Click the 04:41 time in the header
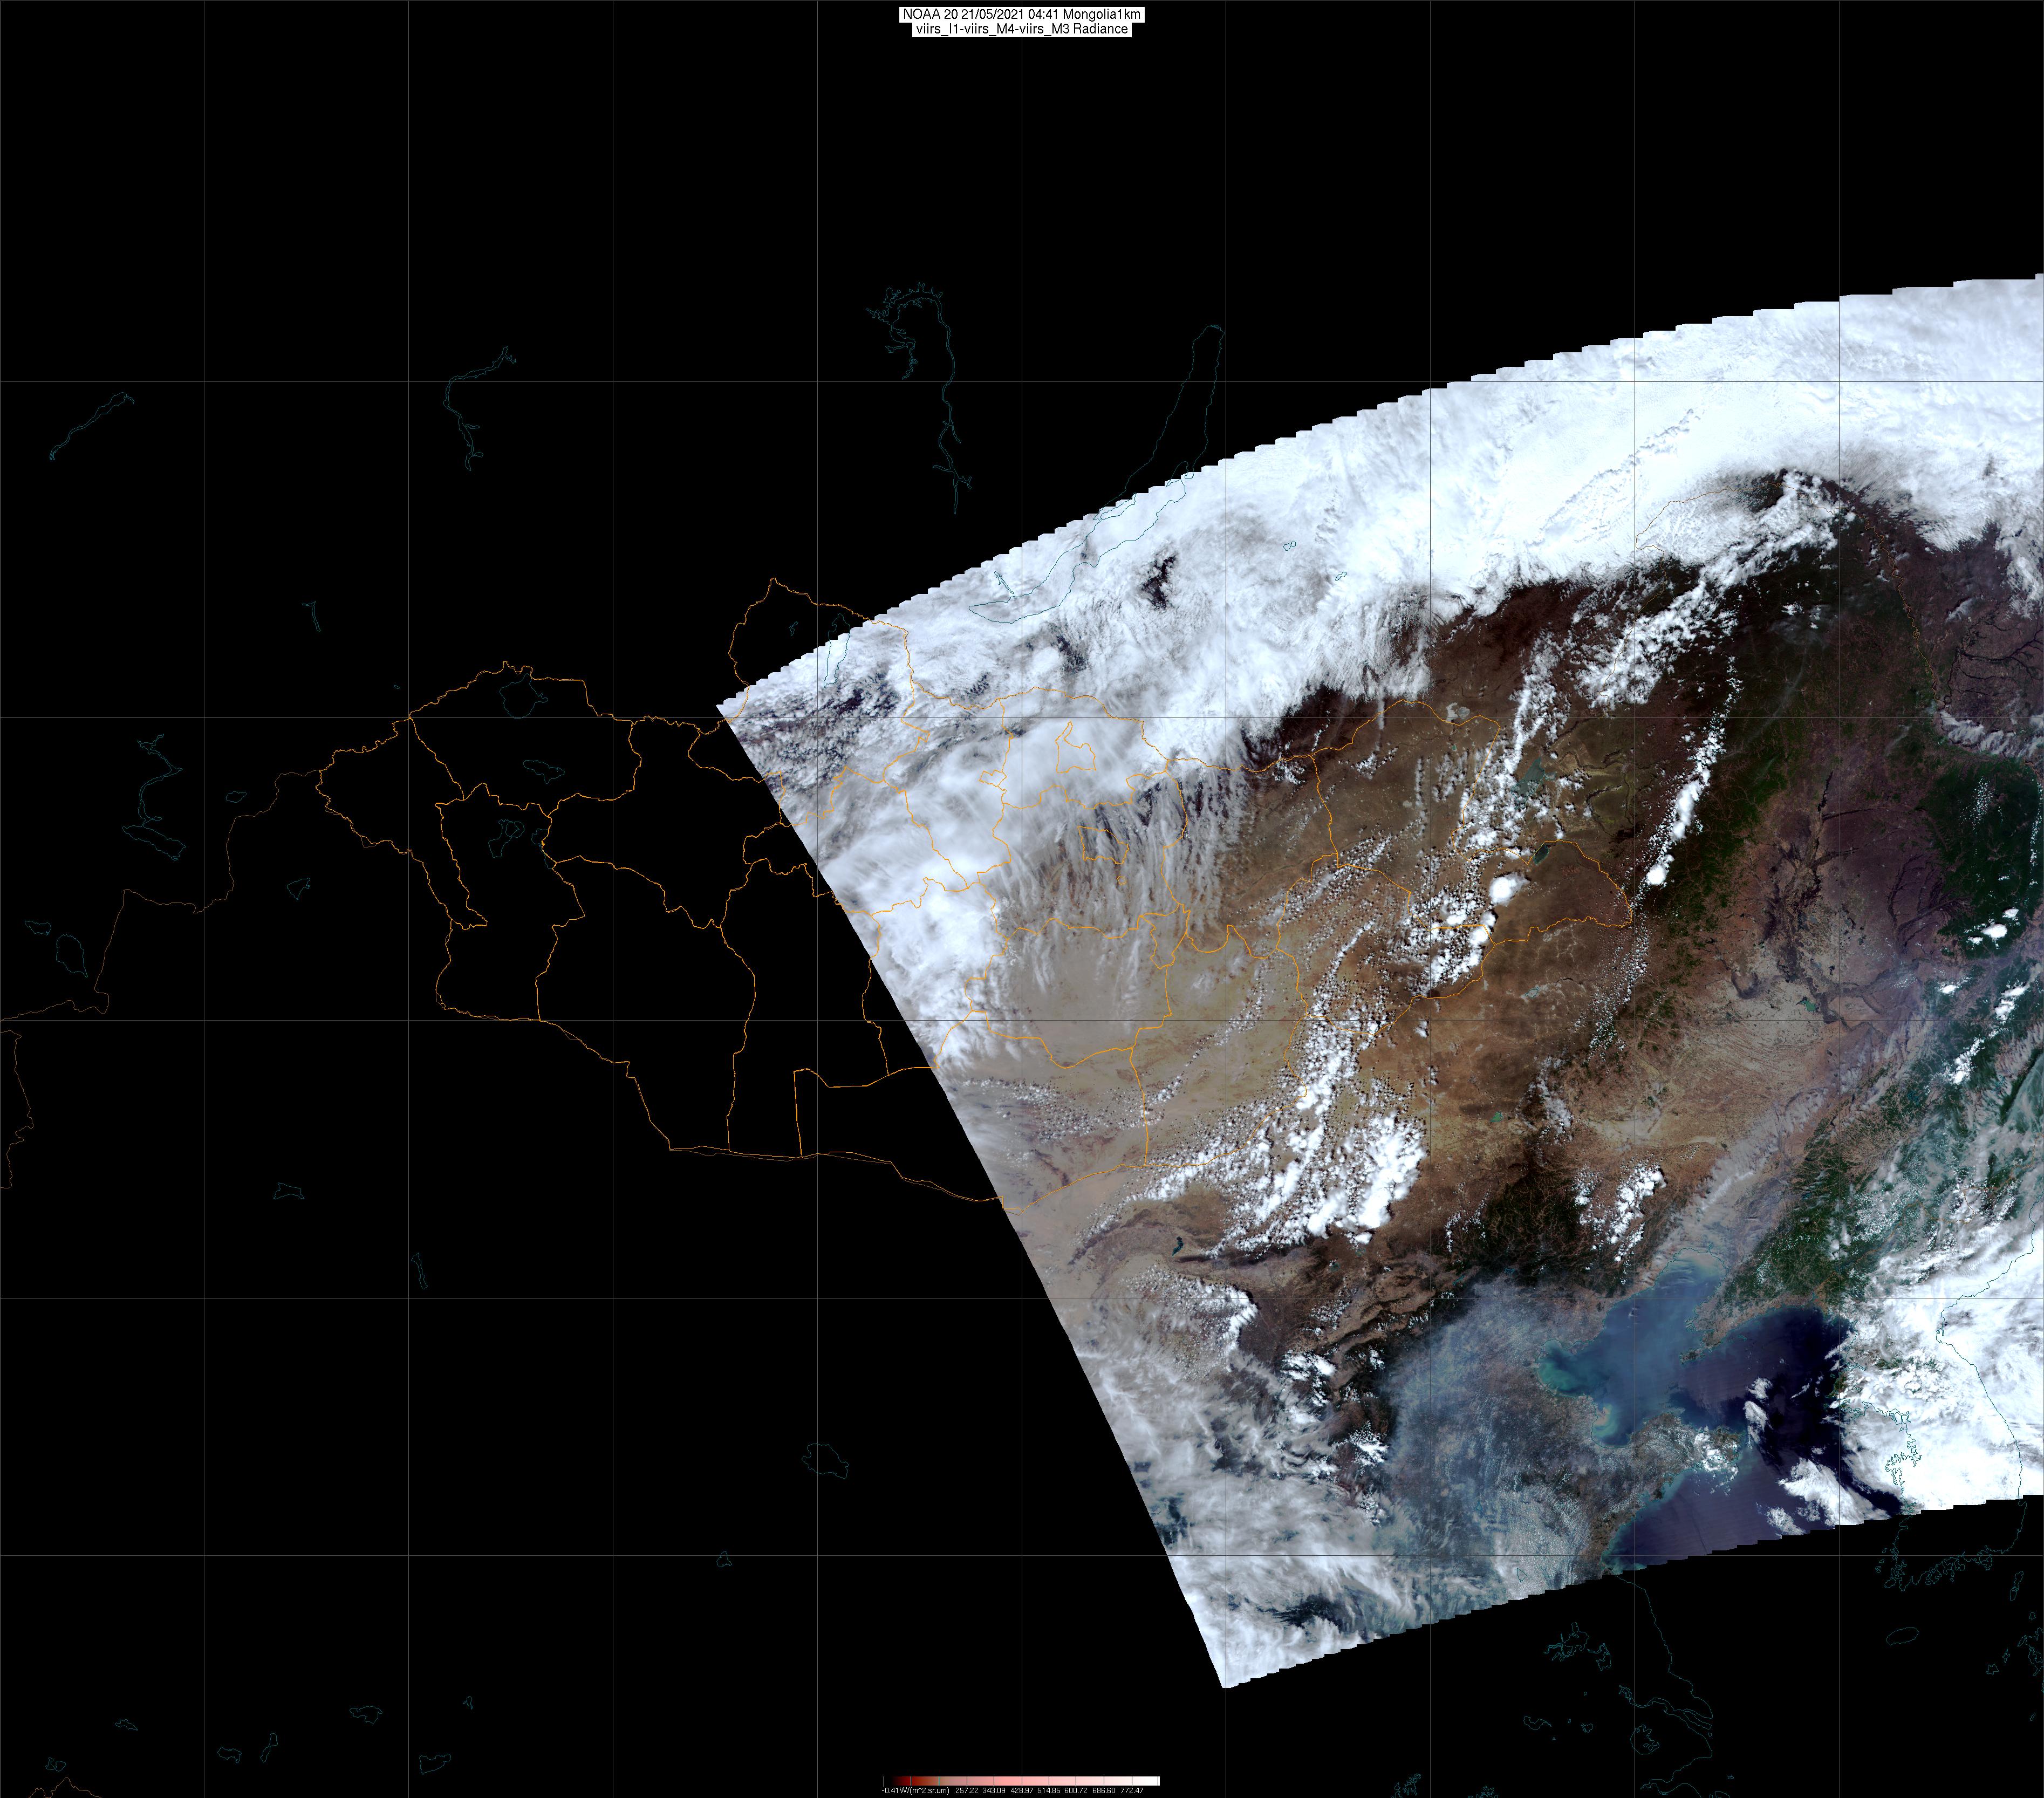The height and width of the screenshot is (1798, 2044). point(1043,14)
